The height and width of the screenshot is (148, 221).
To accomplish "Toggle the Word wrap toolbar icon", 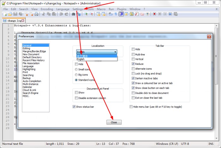I will pyautogui.click(x=111, y=14).
